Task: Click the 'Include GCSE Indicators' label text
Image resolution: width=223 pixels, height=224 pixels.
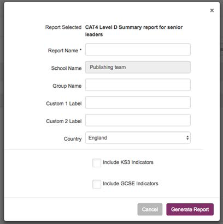Action: 131,184
